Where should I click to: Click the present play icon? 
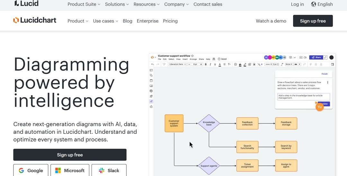(301, 57)
